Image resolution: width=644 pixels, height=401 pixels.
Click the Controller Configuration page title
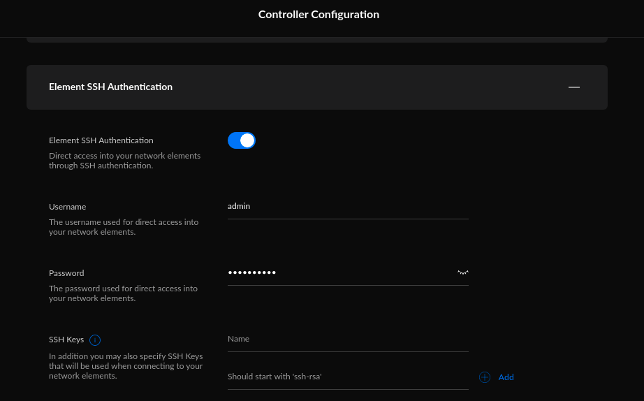click(319, 15)
